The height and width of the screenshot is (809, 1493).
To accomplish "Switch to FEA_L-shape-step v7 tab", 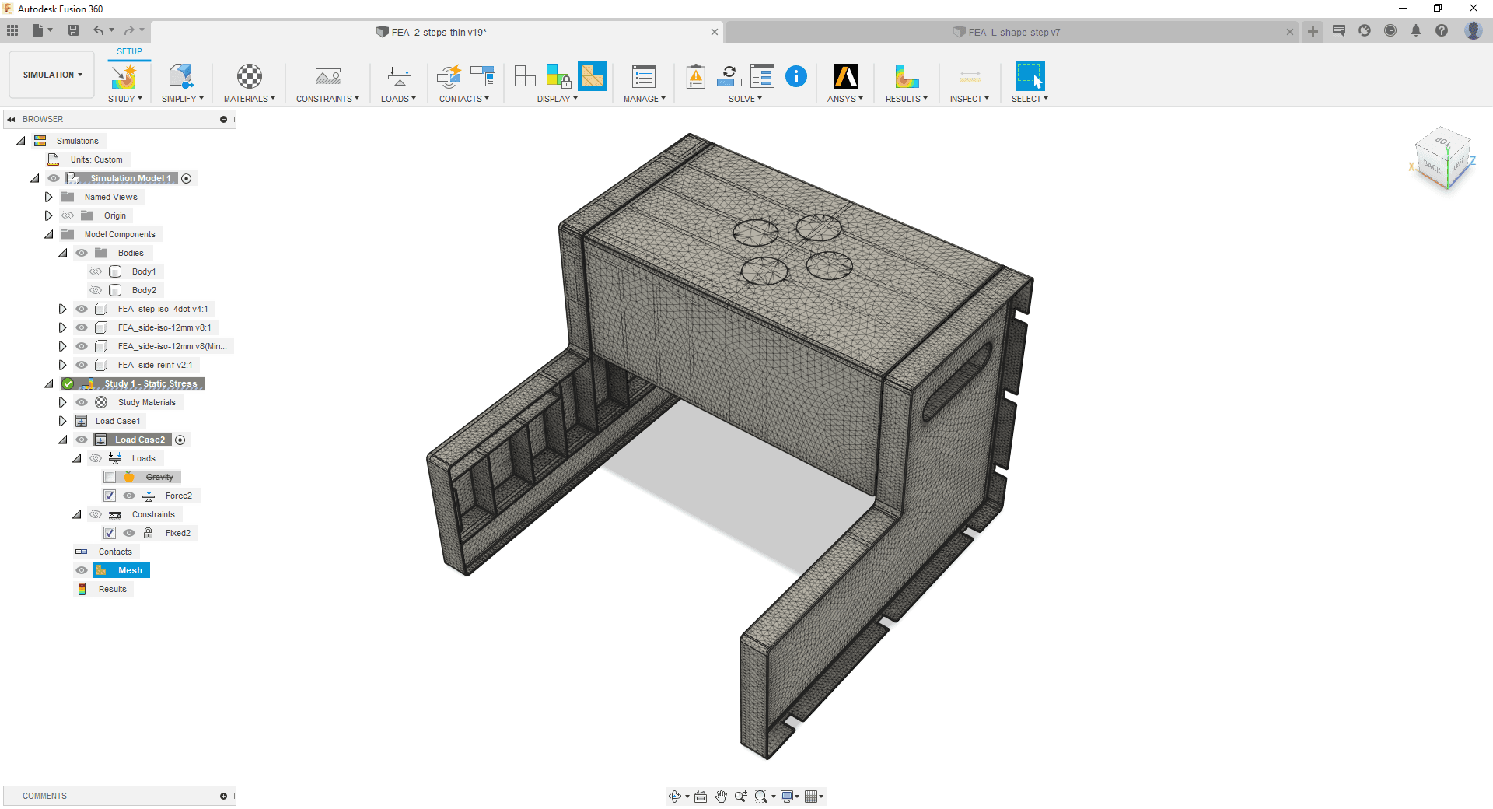I will (x=1012, y=32).
